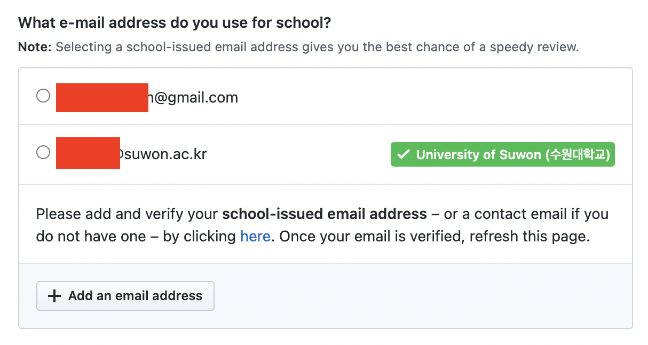Click the plus icon on Add email button

54,296
